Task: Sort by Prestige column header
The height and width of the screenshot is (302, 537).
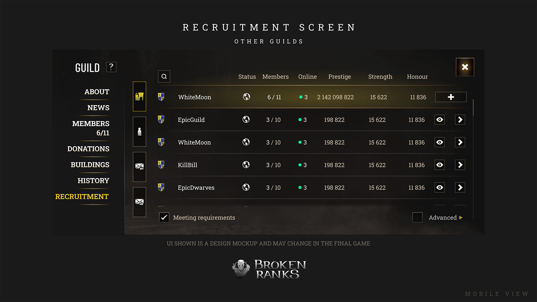Action: [x=340, y=77]
